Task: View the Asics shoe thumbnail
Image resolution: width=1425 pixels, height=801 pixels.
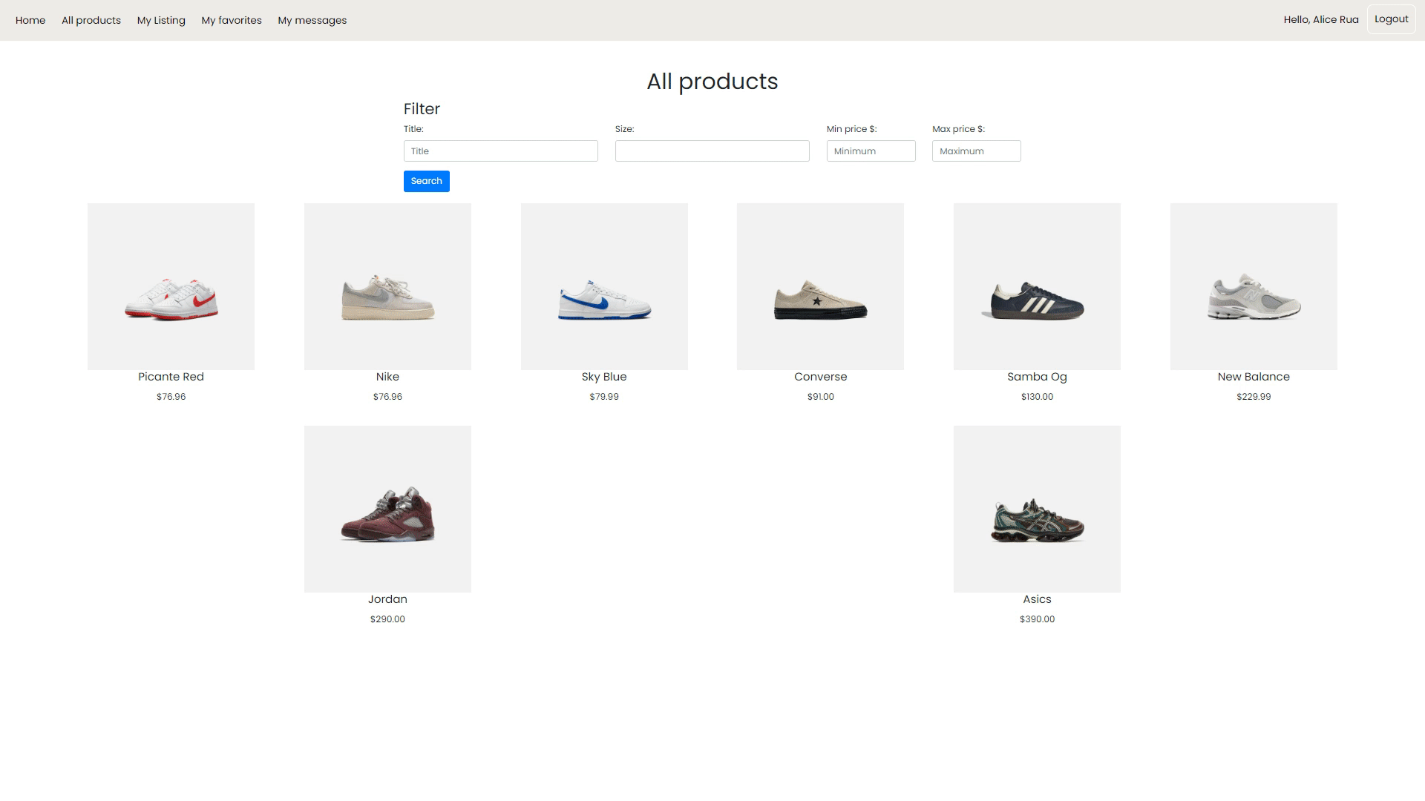Action: click(x=1037, y=509)
